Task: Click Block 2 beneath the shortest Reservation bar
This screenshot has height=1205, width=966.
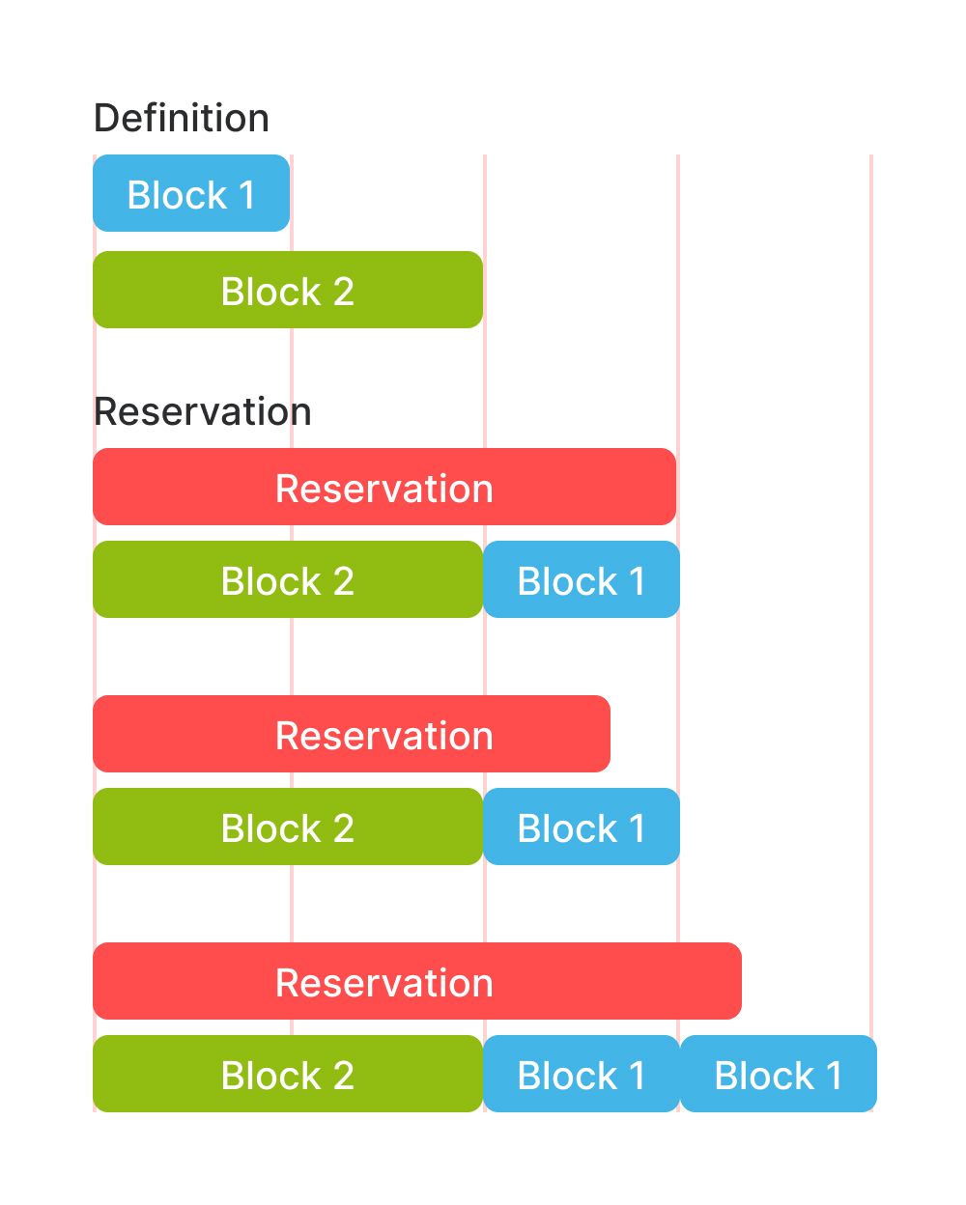Action: 288,827
